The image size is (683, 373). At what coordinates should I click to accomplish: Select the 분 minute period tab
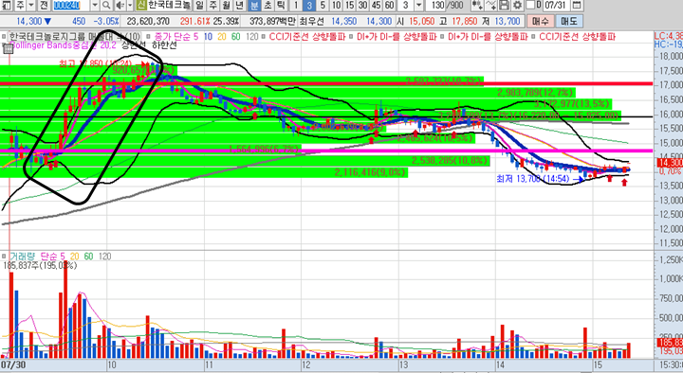[254, 6]
